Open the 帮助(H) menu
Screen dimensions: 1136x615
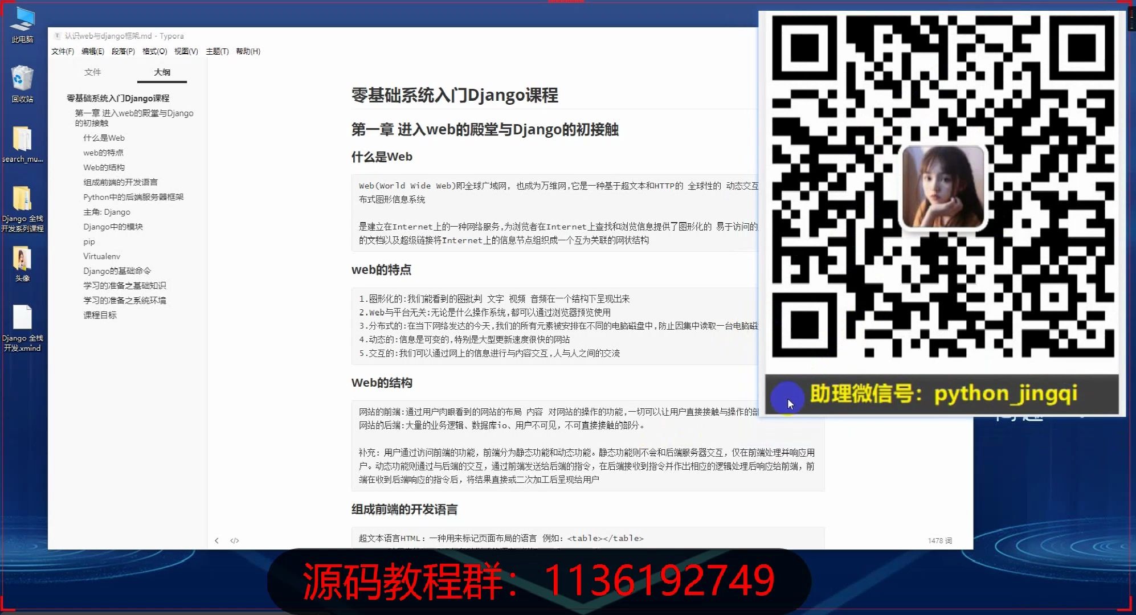(x=248, y=51)
